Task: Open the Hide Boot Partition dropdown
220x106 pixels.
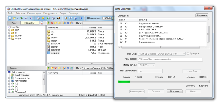Action: tap(150, 71)
